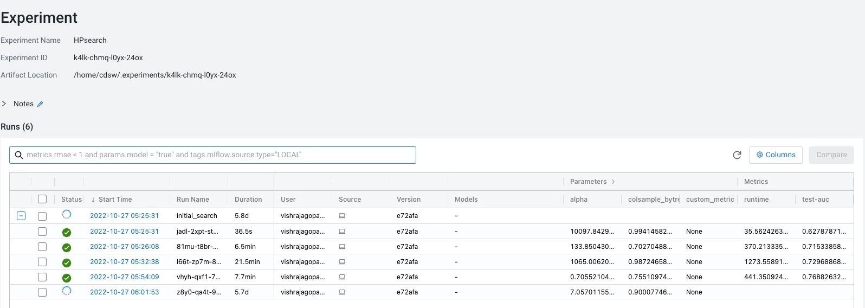Image resolution: width=865 pixels, height=308 pixels.
Task: Click the Version column header
Action: coord(409,200)
